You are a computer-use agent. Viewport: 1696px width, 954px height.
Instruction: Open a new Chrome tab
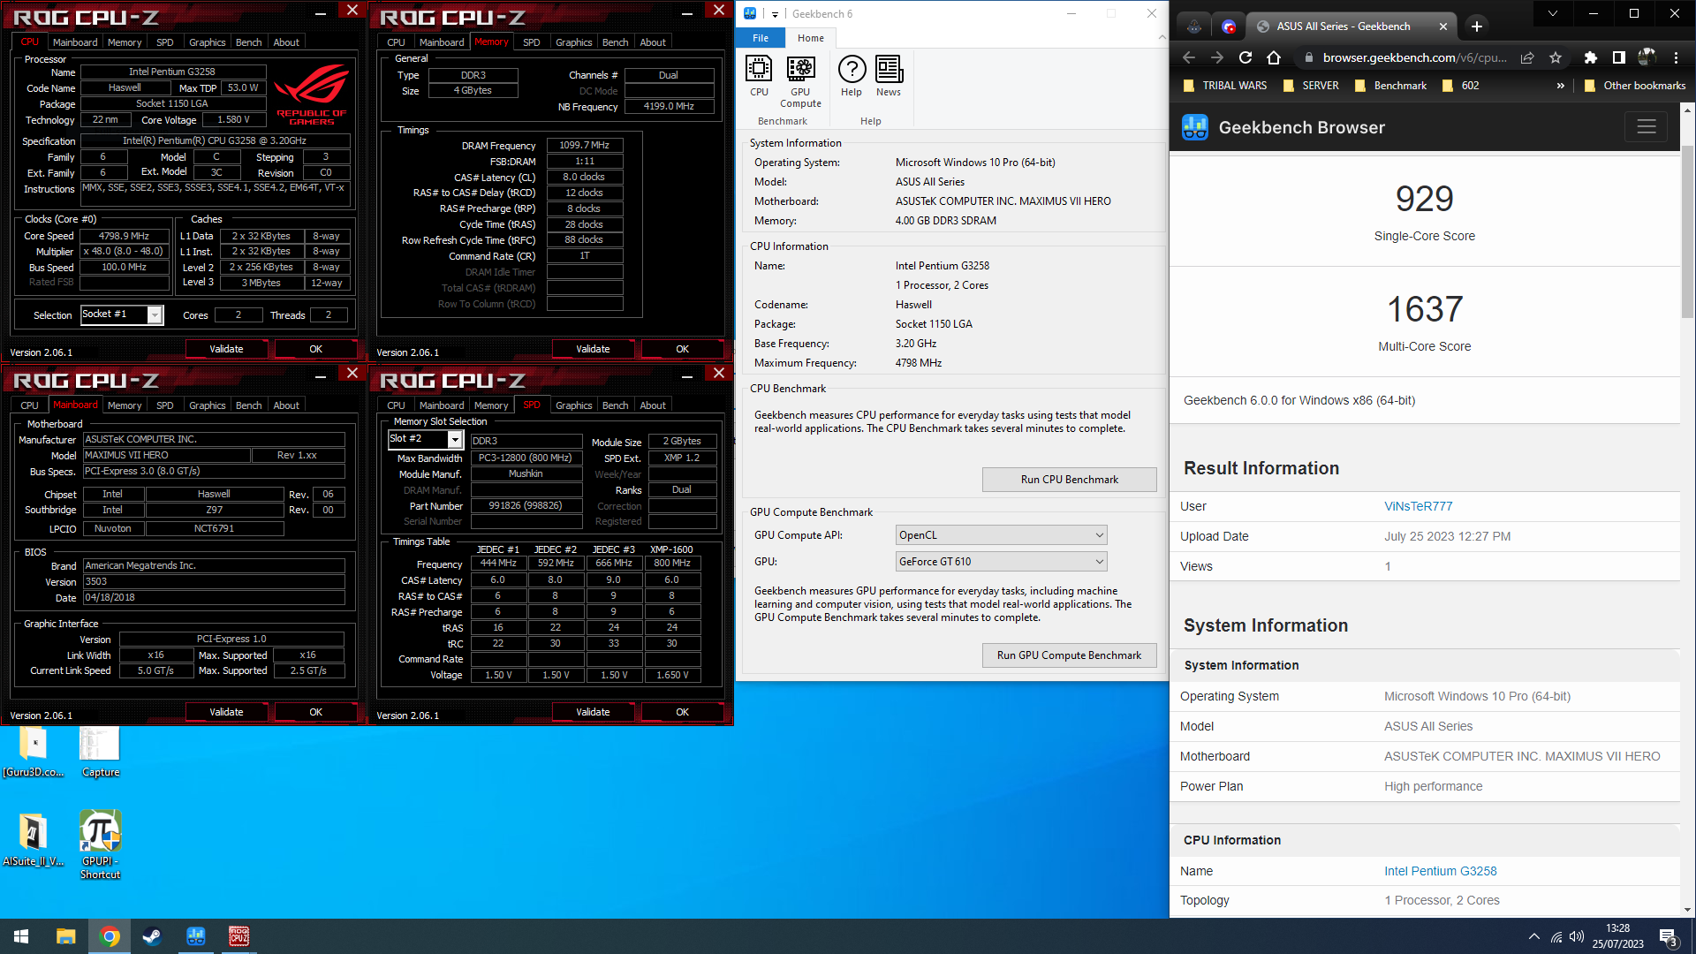pos(1477,26)
